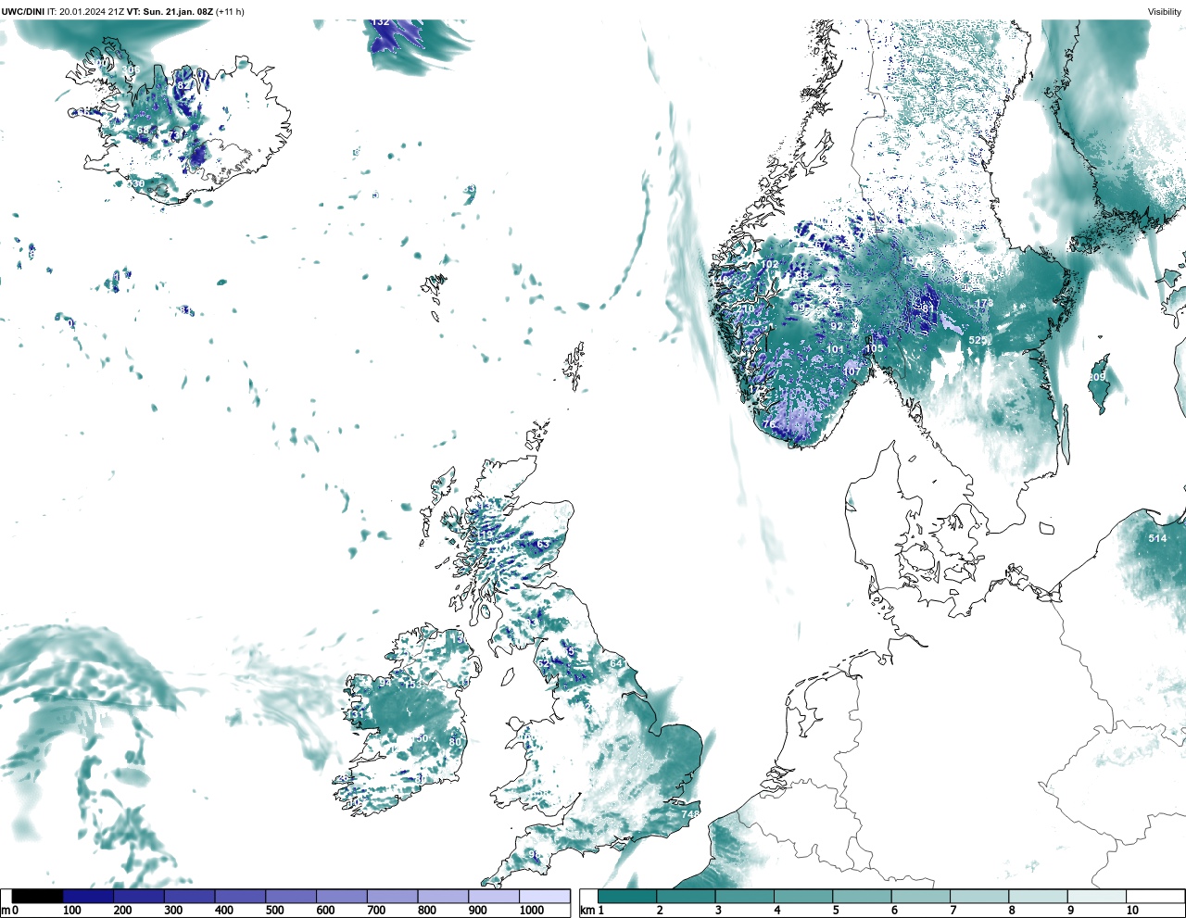
Task: Click the lightest 9–10 km legend swatch
Action: [x=1096, y=897]
